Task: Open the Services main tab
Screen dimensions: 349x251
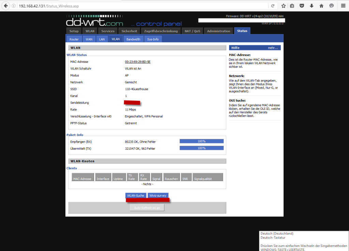Action: pyautogui.click(x=108, y=31)
